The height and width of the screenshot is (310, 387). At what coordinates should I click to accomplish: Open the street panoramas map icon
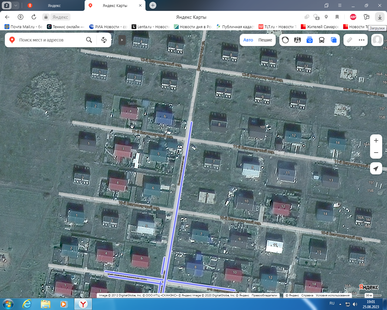click(298, 40)
